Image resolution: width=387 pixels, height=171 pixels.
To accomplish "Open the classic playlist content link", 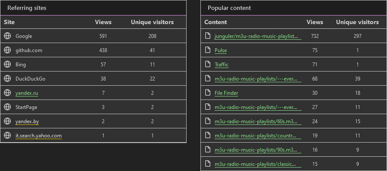I will click(258, 164).
